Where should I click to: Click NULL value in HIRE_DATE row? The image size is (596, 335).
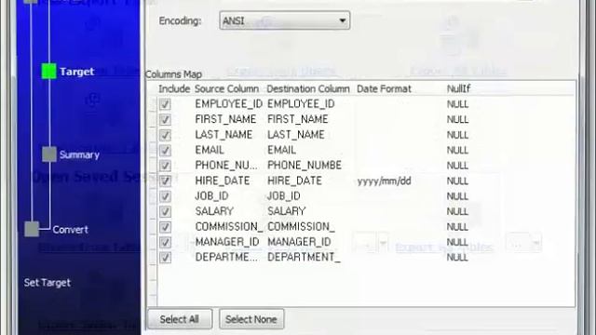[x=457, y=181]
